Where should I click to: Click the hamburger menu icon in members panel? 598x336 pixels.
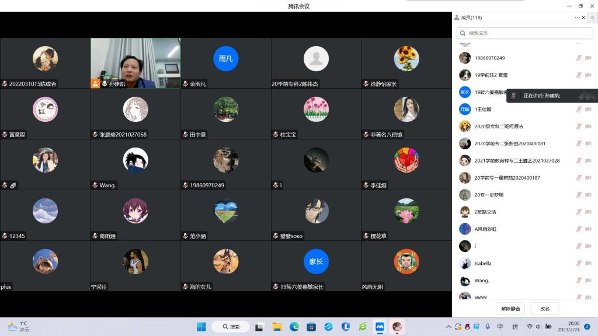point(592,17)
